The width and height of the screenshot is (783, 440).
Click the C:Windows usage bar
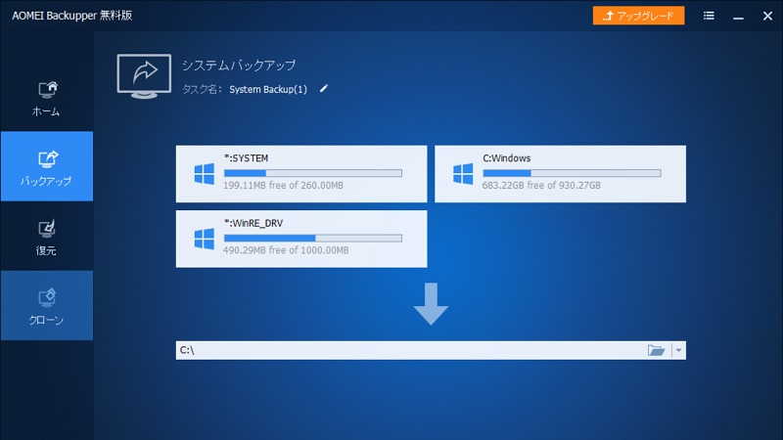pos(572,173)
